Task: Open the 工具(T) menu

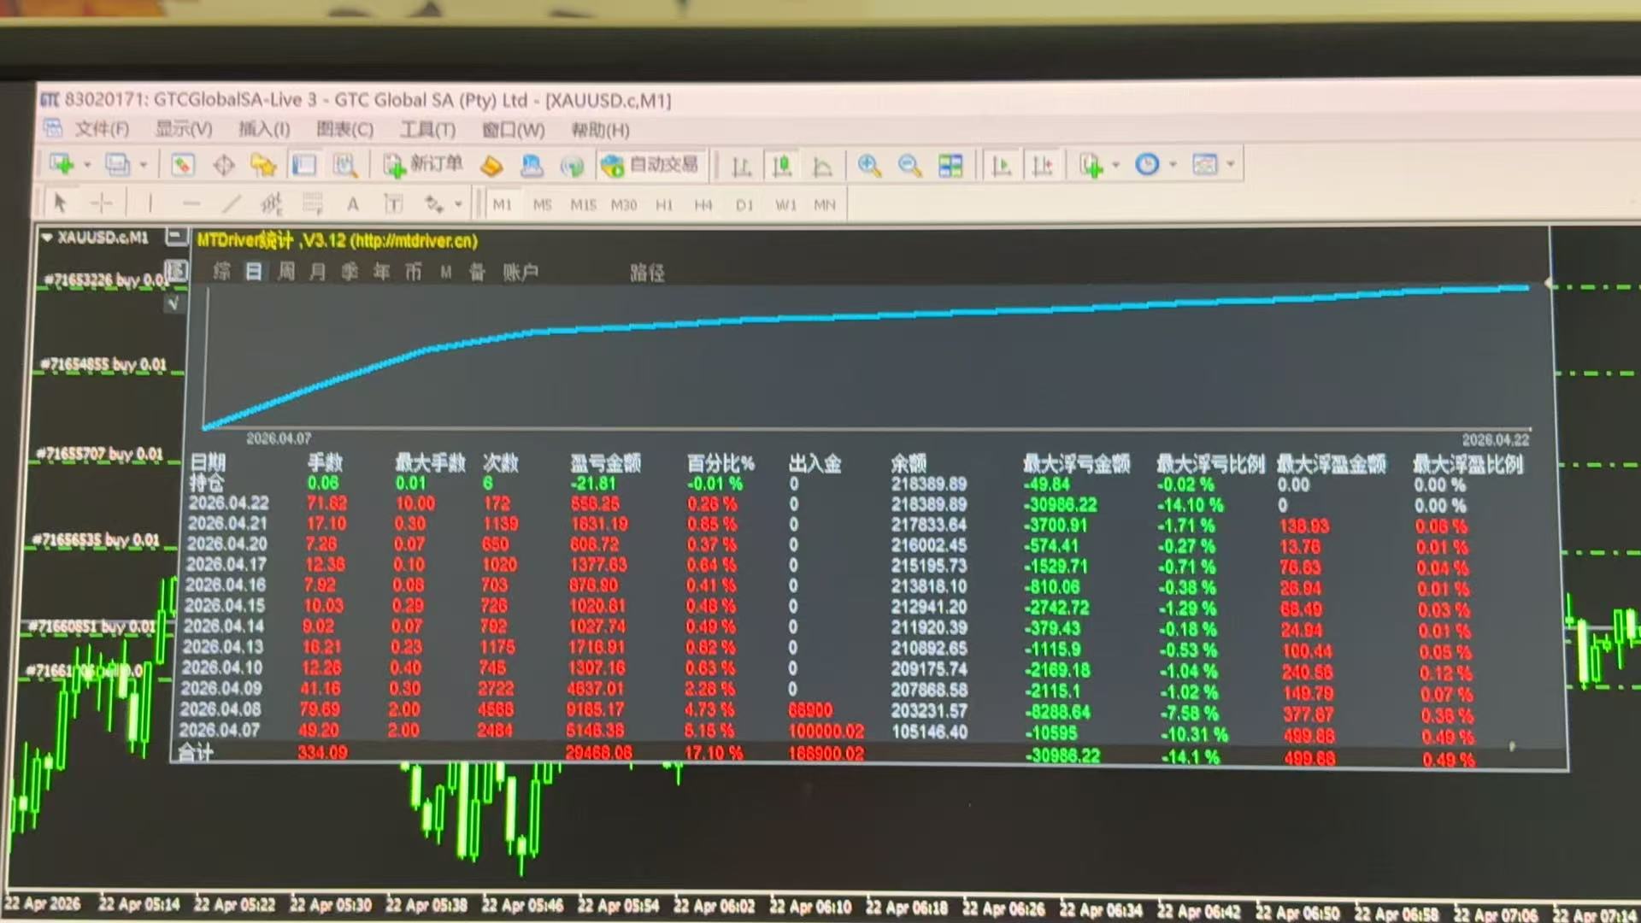Action: pyautogui.click(x=426, y=130)
